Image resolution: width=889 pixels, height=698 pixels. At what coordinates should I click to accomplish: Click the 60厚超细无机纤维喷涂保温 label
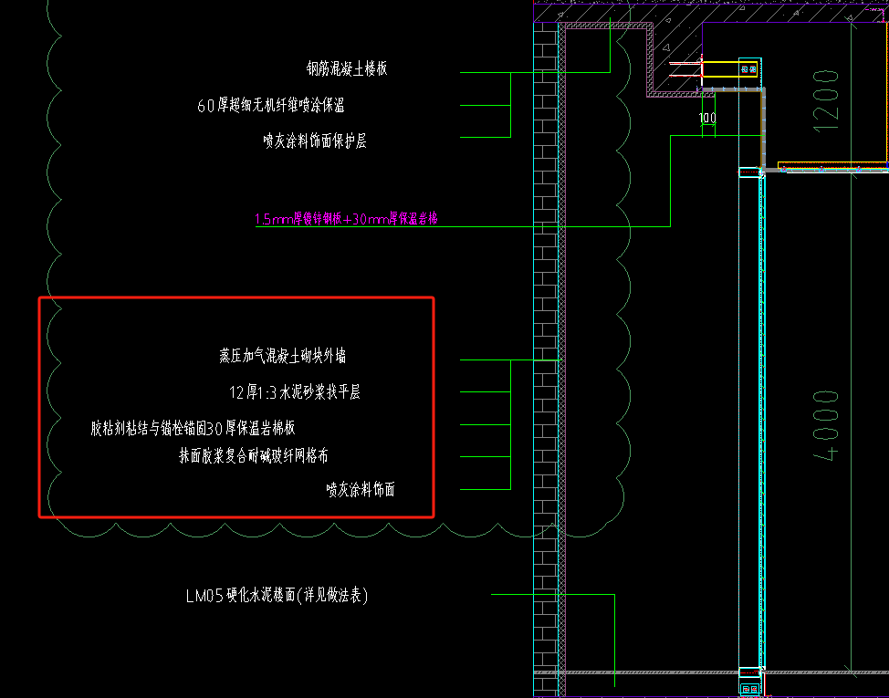(x=271, y=106)
